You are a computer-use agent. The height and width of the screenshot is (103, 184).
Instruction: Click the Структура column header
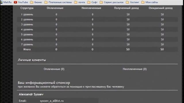[x=27, y=8]
